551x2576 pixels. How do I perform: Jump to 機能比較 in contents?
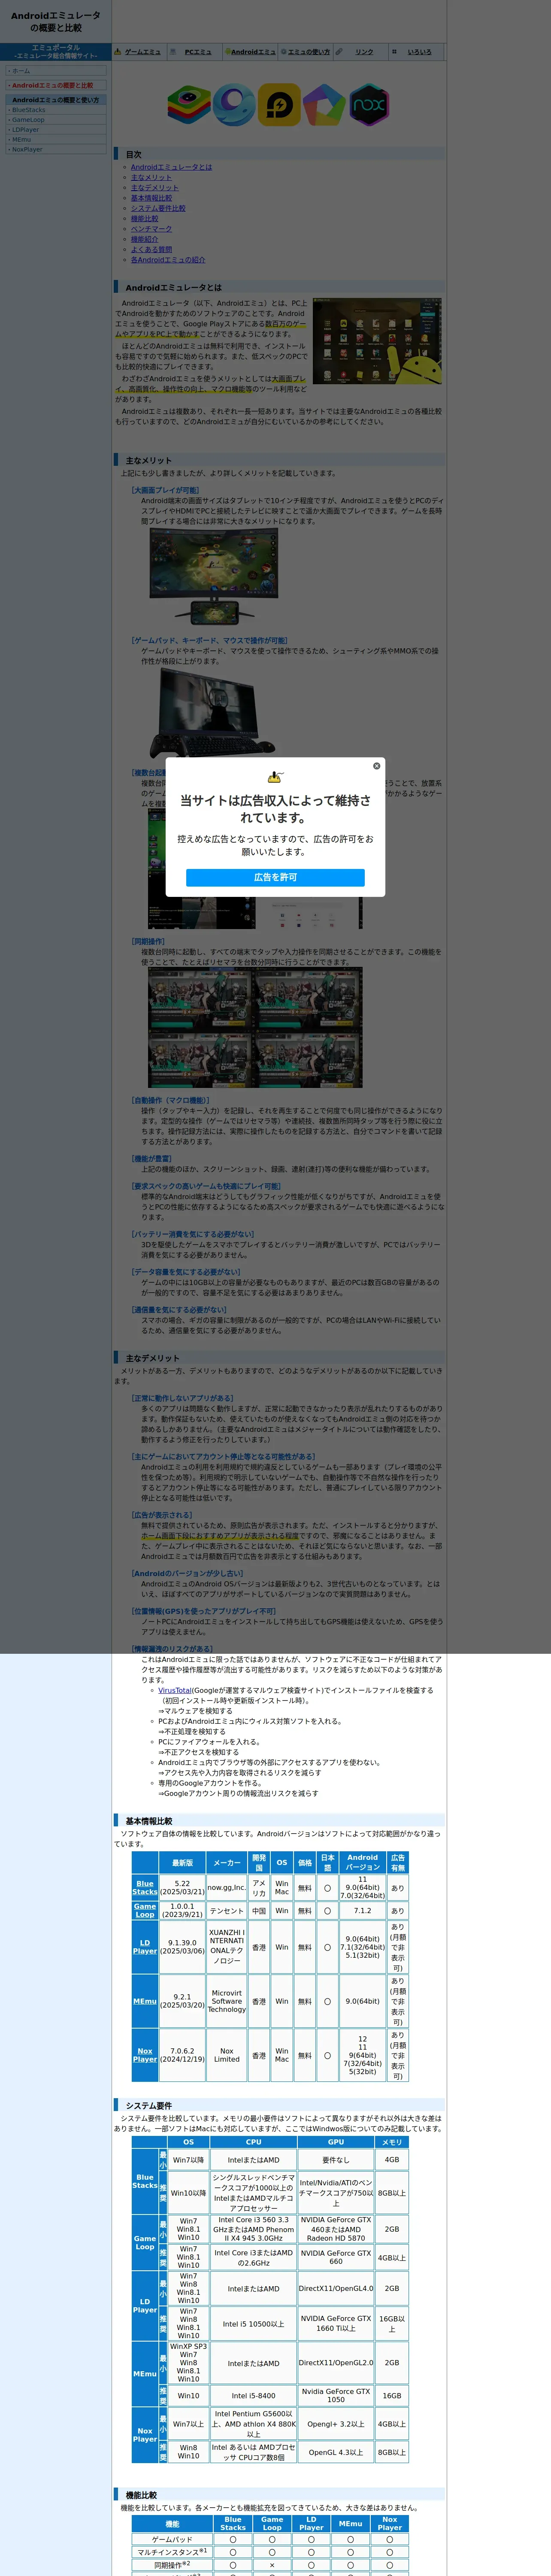click(x=144, y=219)
